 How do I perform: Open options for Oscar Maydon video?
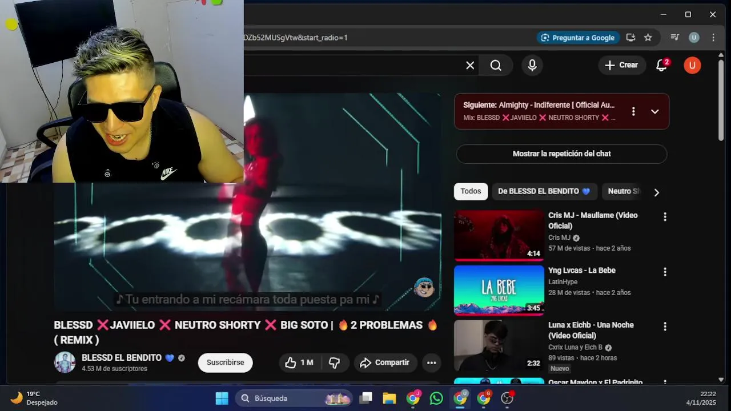[665, 382]
